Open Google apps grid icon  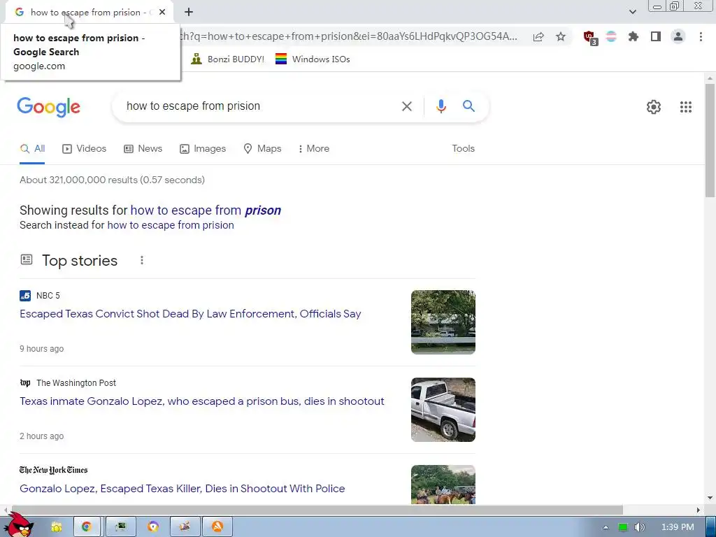coord(685,107)
